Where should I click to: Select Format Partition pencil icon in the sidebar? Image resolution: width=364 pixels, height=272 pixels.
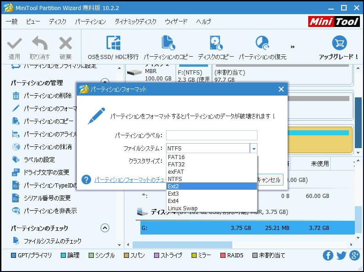coord(16,108)
